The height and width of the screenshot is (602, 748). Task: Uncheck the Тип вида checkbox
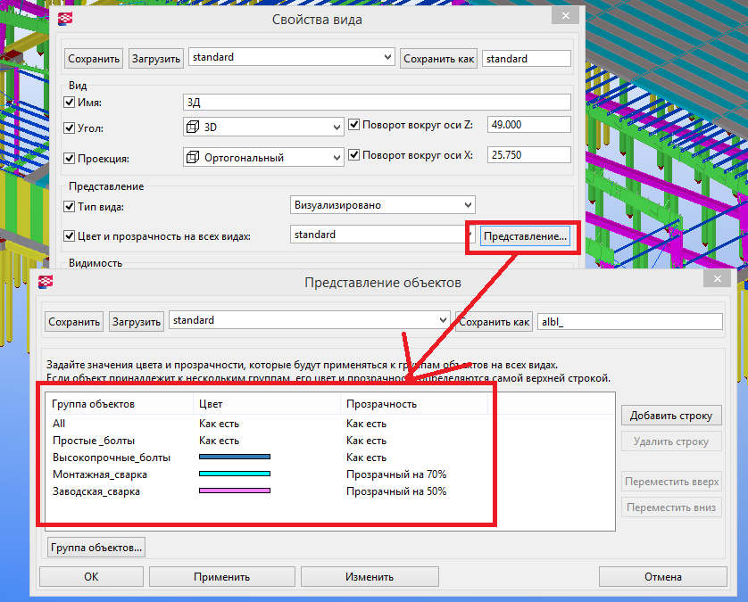[x=71, y=207]
